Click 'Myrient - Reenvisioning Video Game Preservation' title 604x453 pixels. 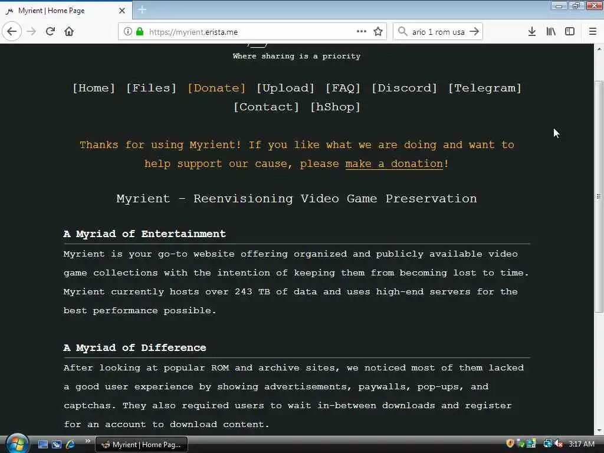[297, 199]
